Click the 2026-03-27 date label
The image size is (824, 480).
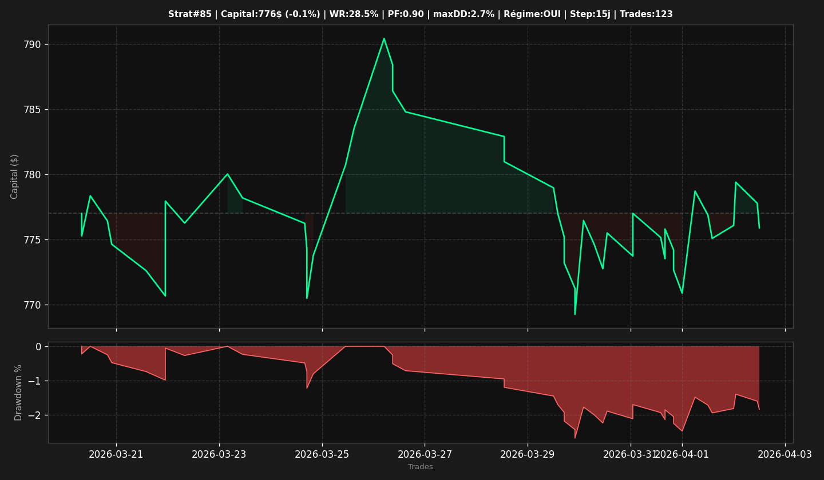(425, 454)
